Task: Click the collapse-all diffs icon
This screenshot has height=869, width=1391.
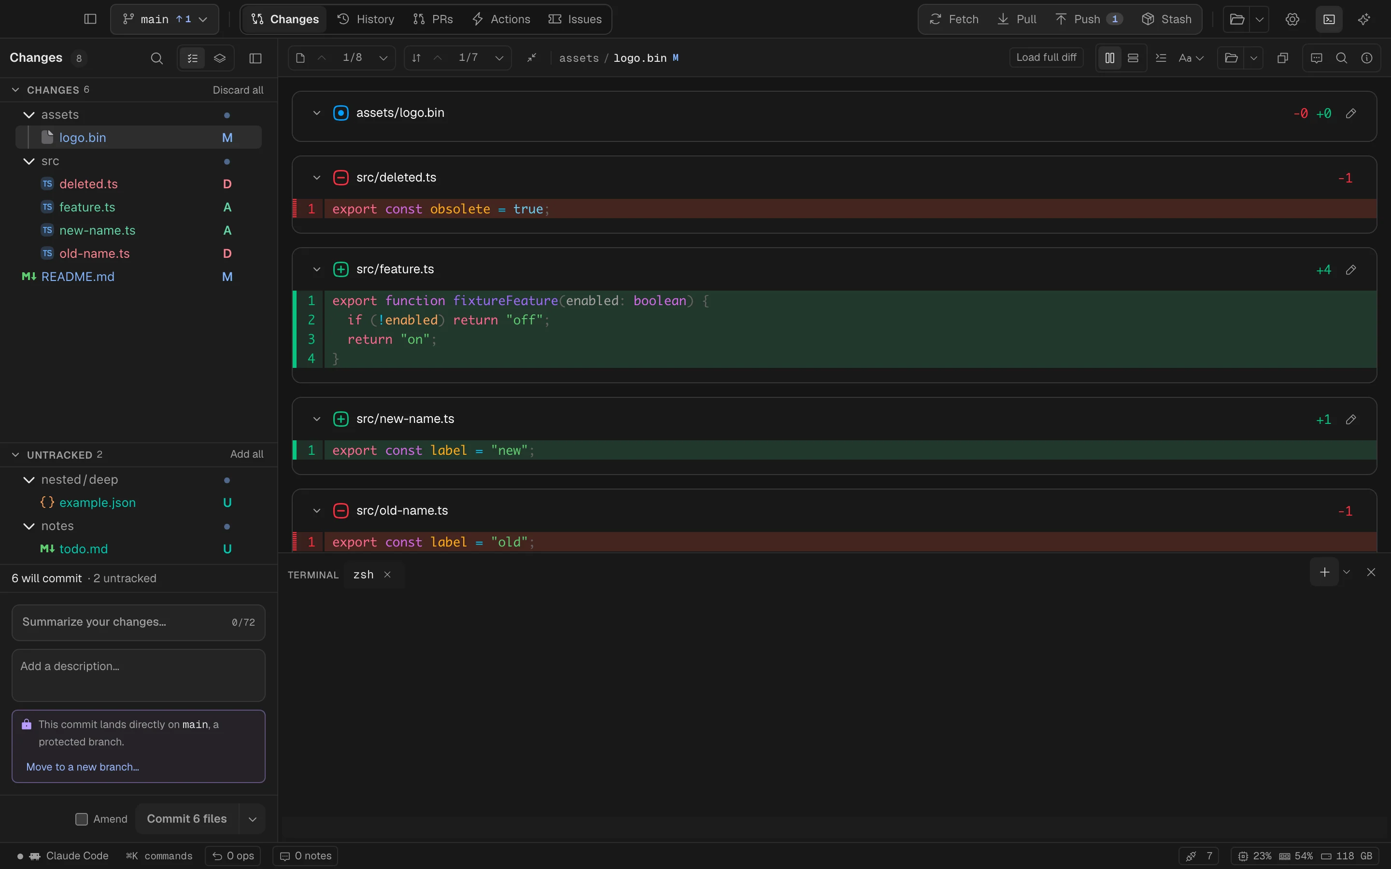Action: 532,57
